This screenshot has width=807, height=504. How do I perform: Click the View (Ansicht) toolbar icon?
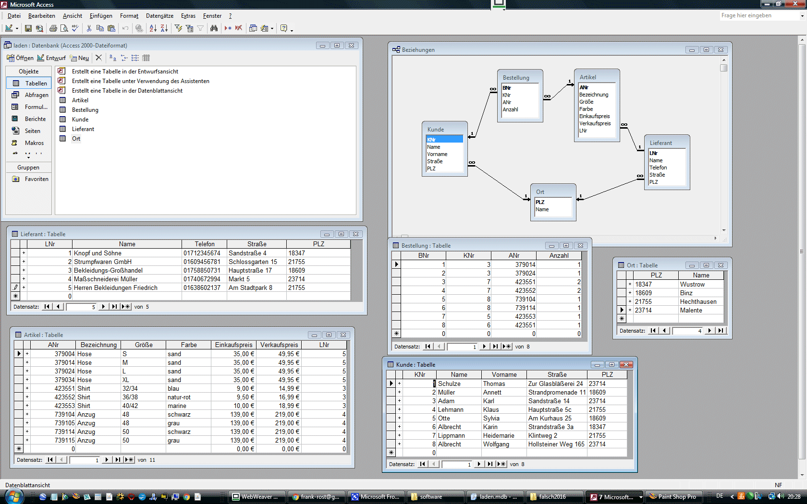[x=9, y=28]
